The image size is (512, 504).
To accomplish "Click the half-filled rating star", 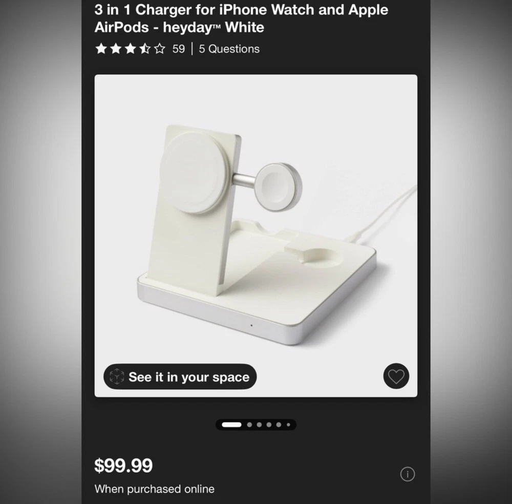I will click(145, 49).
